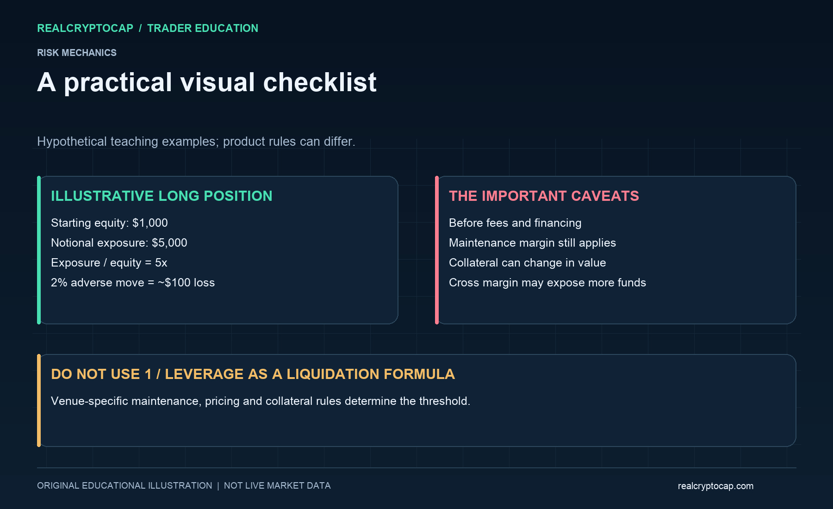Click the 'Starting equity: $1,000' line
The width and height of the screenshot is (833, 509).
tap(109, 223)
